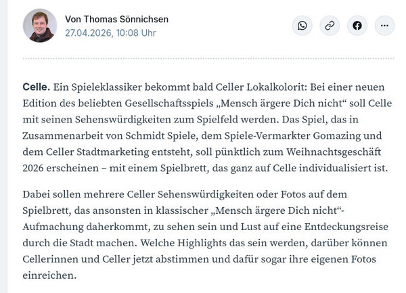Share the article on Facebook
Screen dimensions: 406x293
[357, 26]
